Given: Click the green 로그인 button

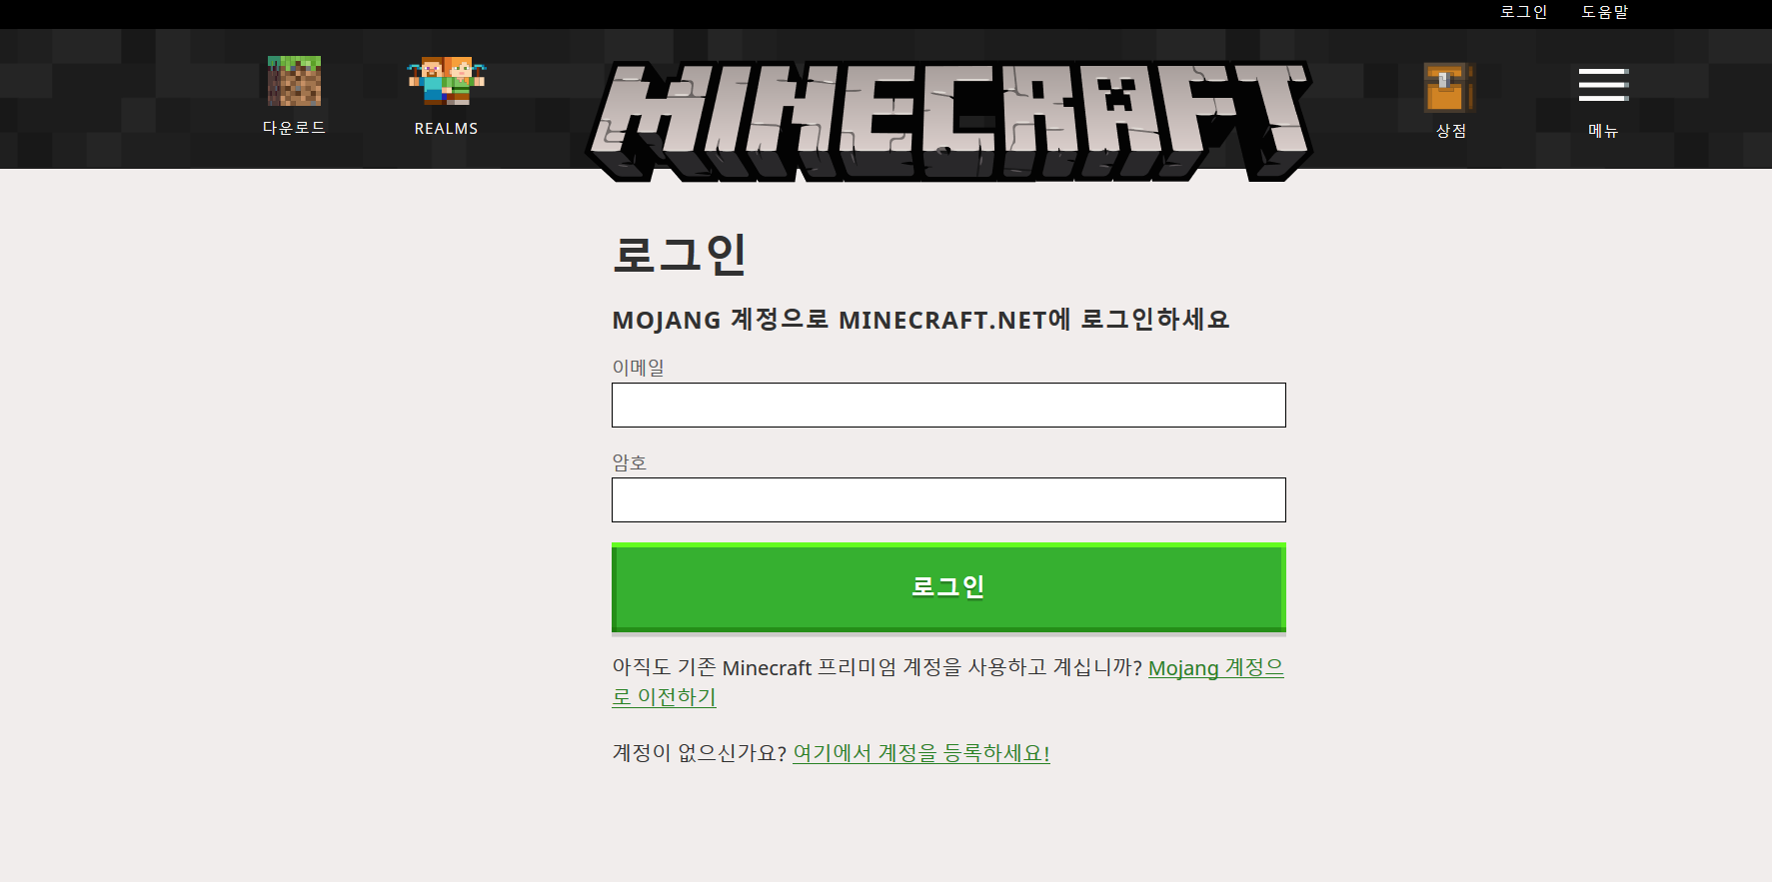Looking at the screenshot, I should 948,587.
